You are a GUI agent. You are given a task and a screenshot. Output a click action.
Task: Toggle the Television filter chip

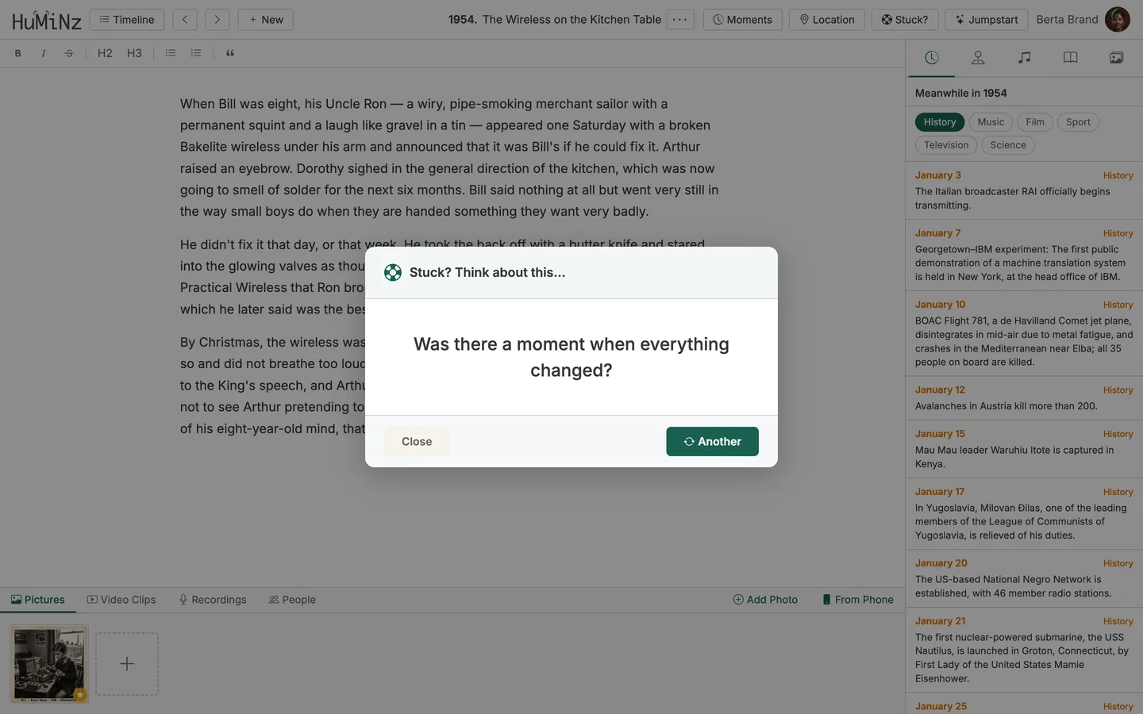coord(946,145)
